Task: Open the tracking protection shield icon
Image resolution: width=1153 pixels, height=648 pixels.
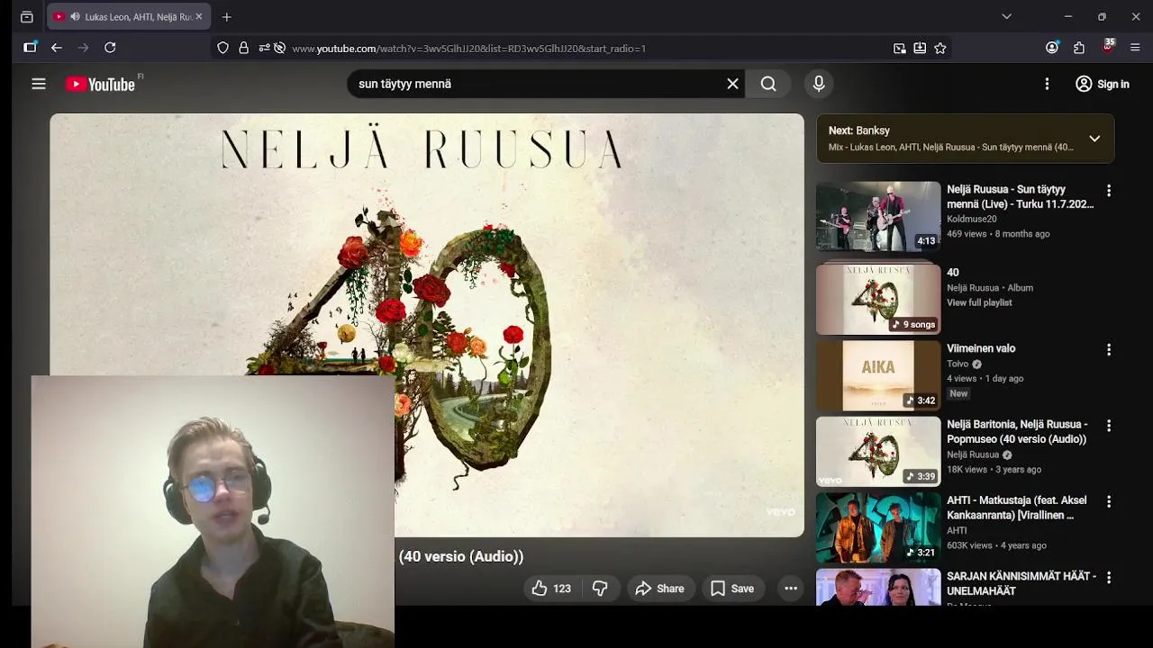Action: click(222, 48)
